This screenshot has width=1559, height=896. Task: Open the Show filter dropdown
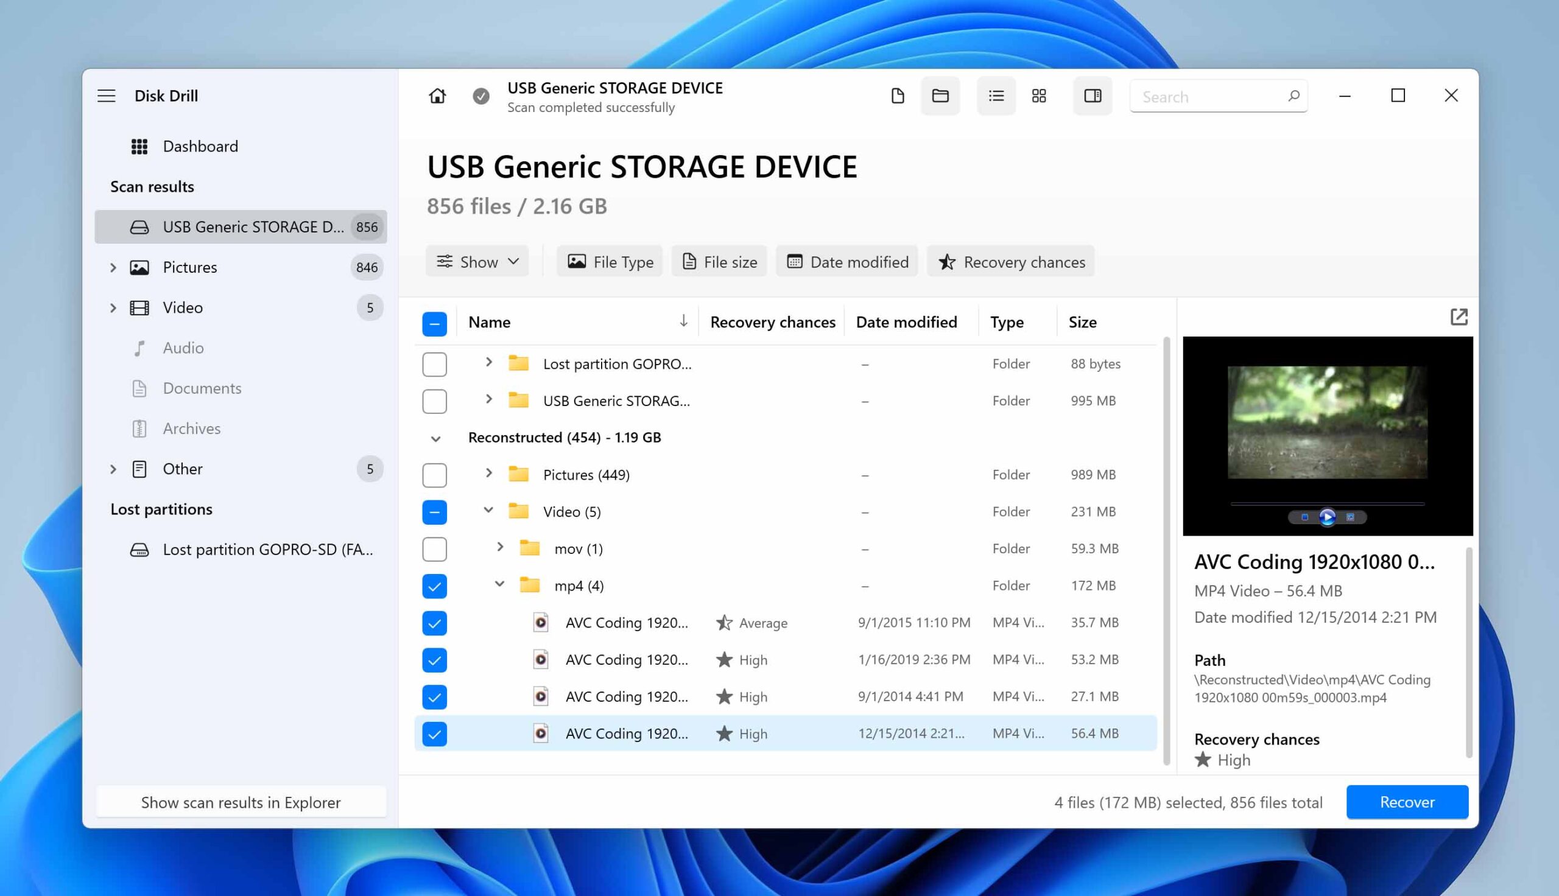point(477,262)
